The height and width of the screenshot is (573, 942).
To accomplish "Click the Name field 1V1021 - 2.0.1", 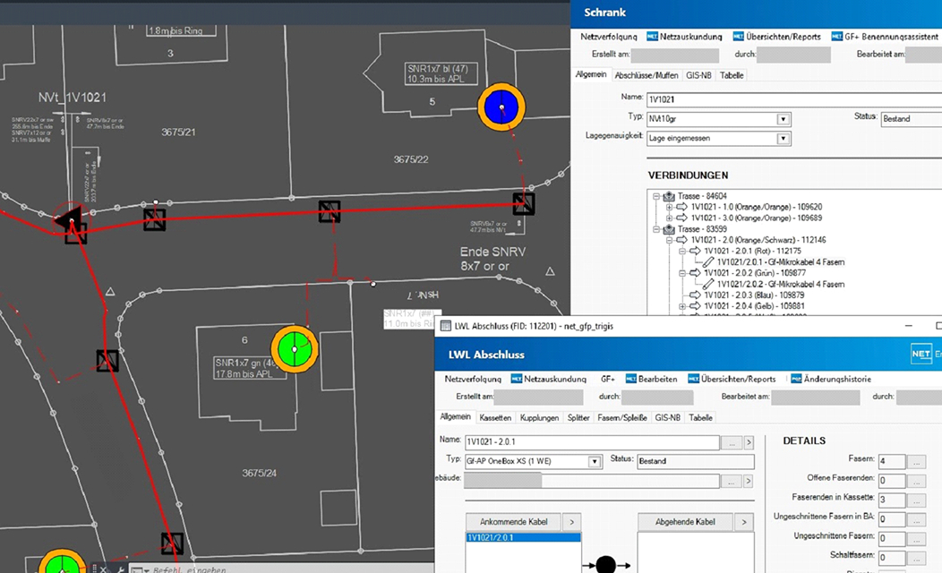I will (x=592, y=442).
